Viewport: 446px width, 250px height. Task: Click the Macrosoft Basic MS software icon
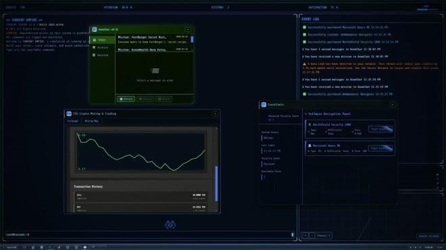(309, 146)
